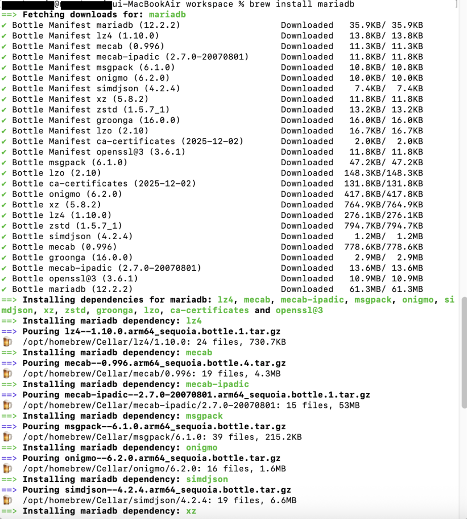The image size is (467, 519).
Task: Select the beer mug beside mecab-ipadic Cellar path
Action: coord(7,405)
